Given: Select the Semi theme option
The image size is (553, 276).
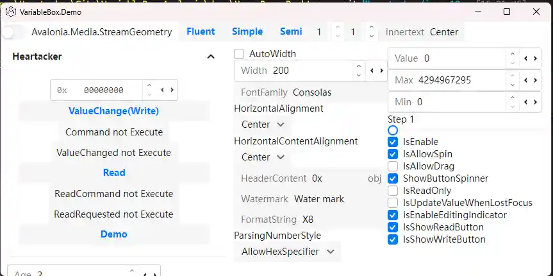Looking at the screenshot, I should coord(291,31).
